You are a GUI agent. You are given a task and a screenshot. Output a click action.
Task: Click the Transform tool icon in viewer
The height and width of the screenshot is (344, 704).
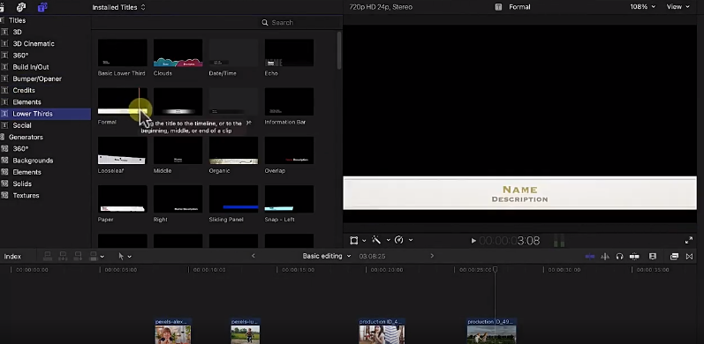[x=354, y=241]
